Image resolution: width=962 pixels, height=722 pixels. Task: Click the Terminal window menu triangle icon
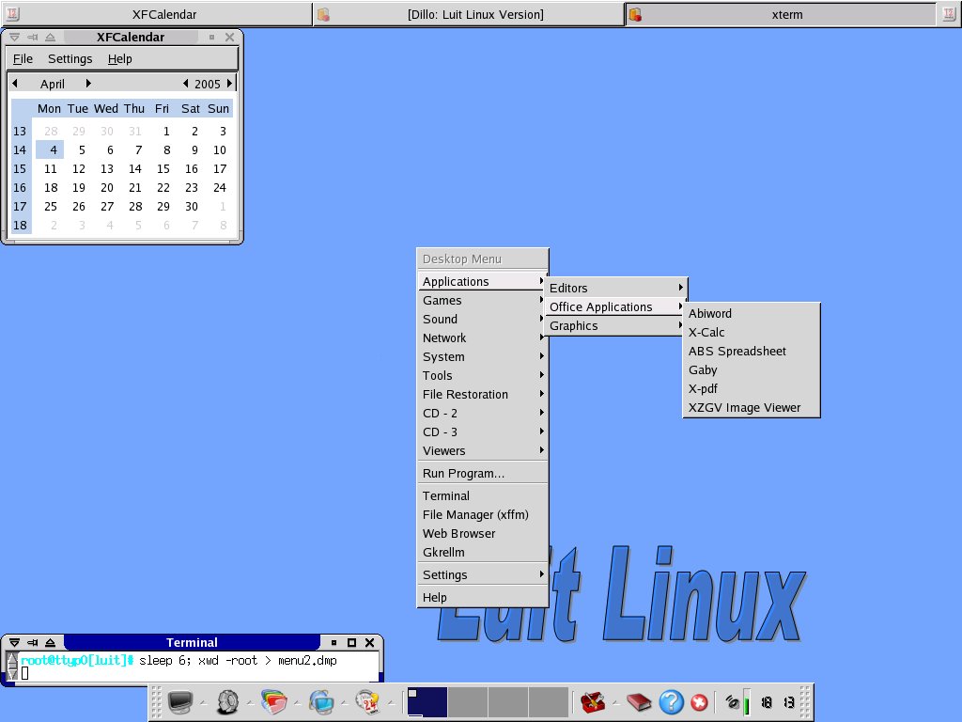(x=14, y=643)
